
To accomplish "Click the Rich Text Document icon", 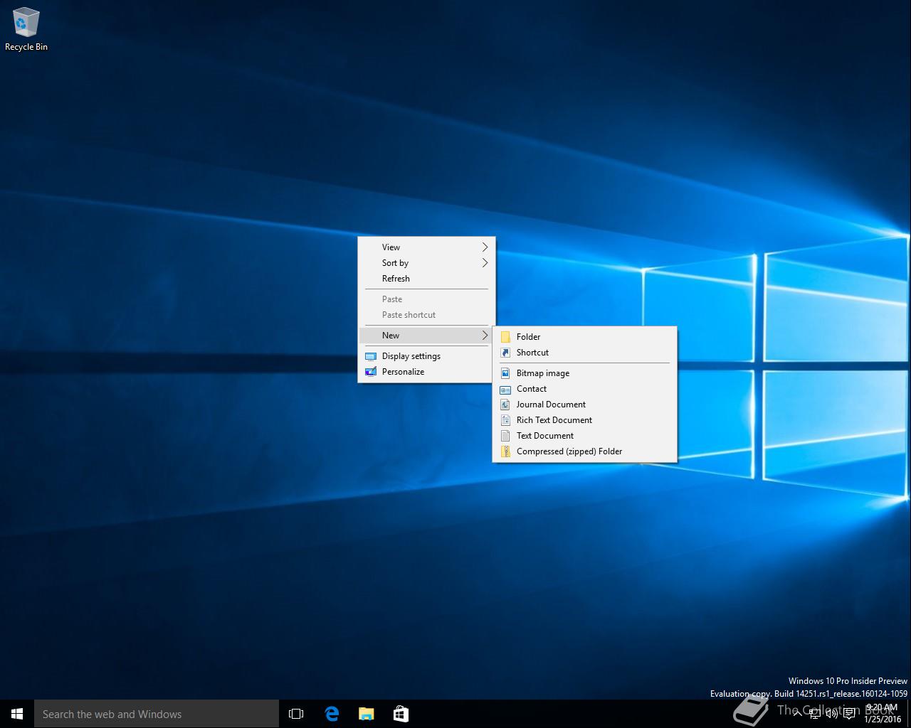I will tap(505, 420).
